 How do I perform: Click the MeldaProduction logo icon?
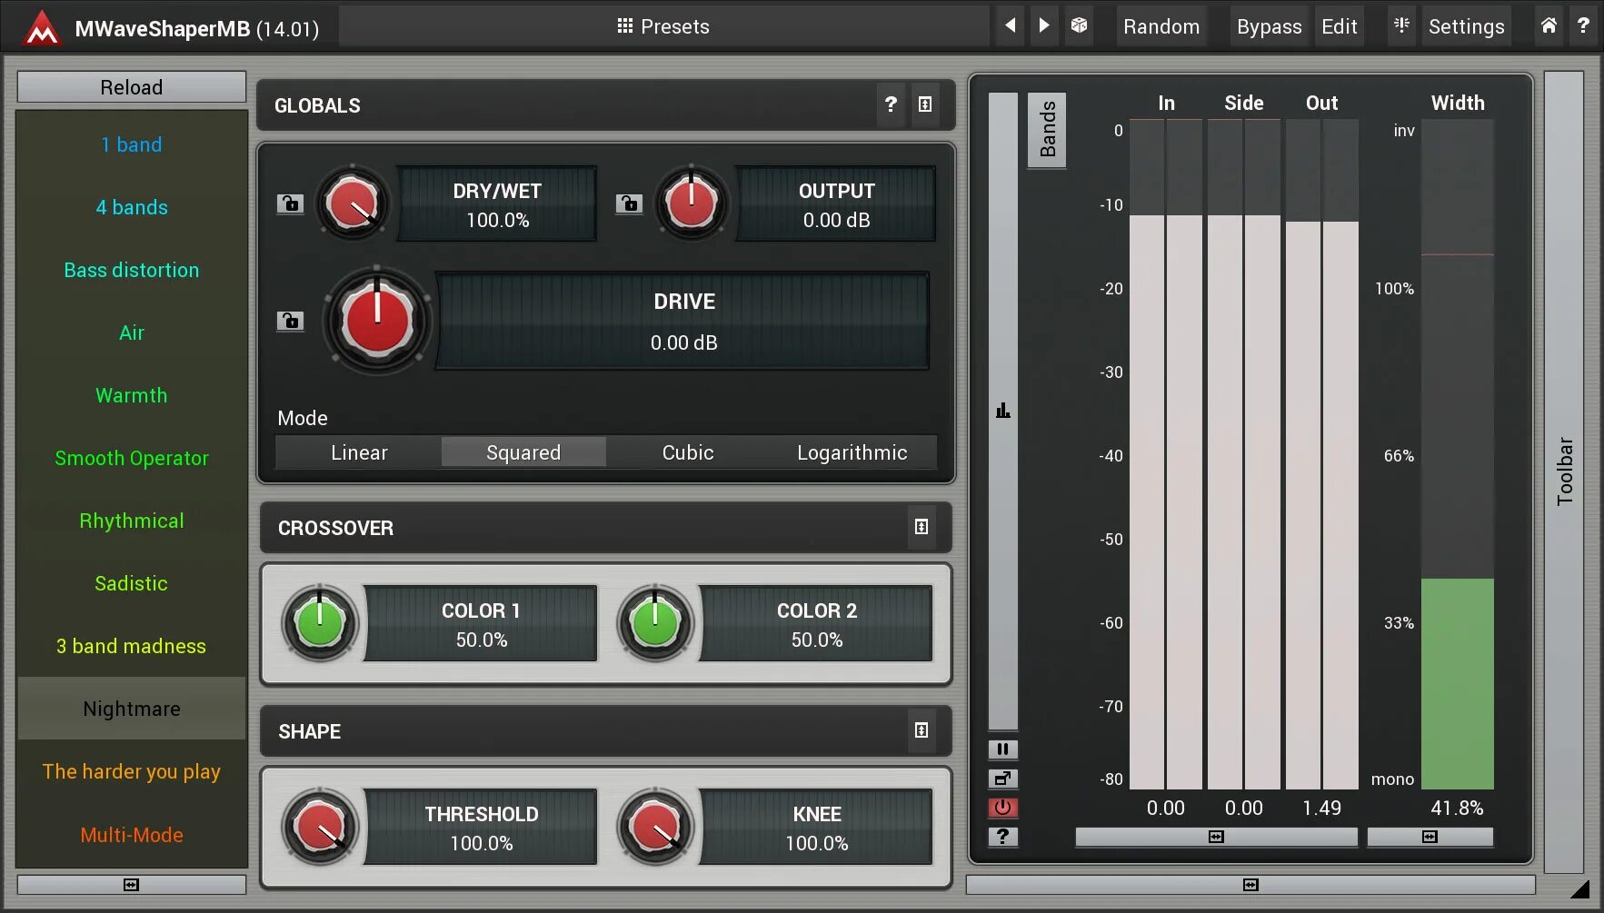pos(42,27)
